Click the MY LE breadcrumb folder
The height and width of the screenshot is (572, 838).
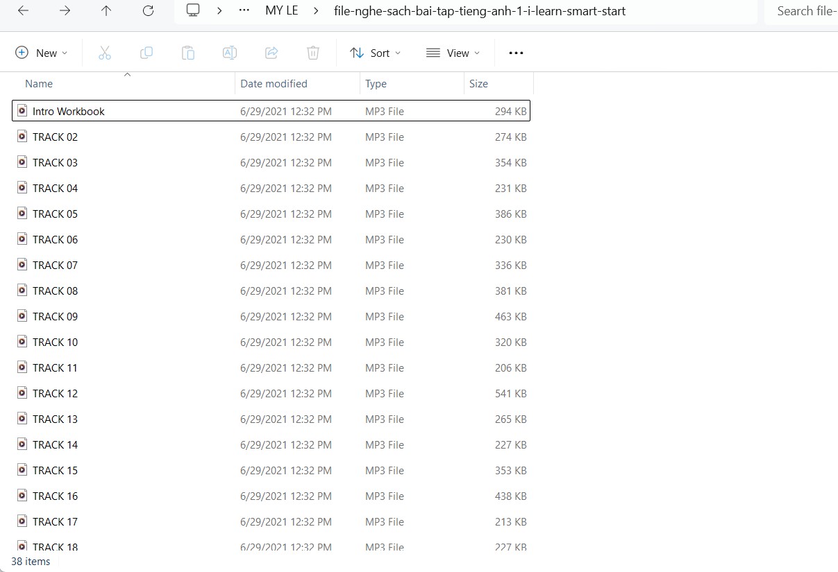(281, 11)
